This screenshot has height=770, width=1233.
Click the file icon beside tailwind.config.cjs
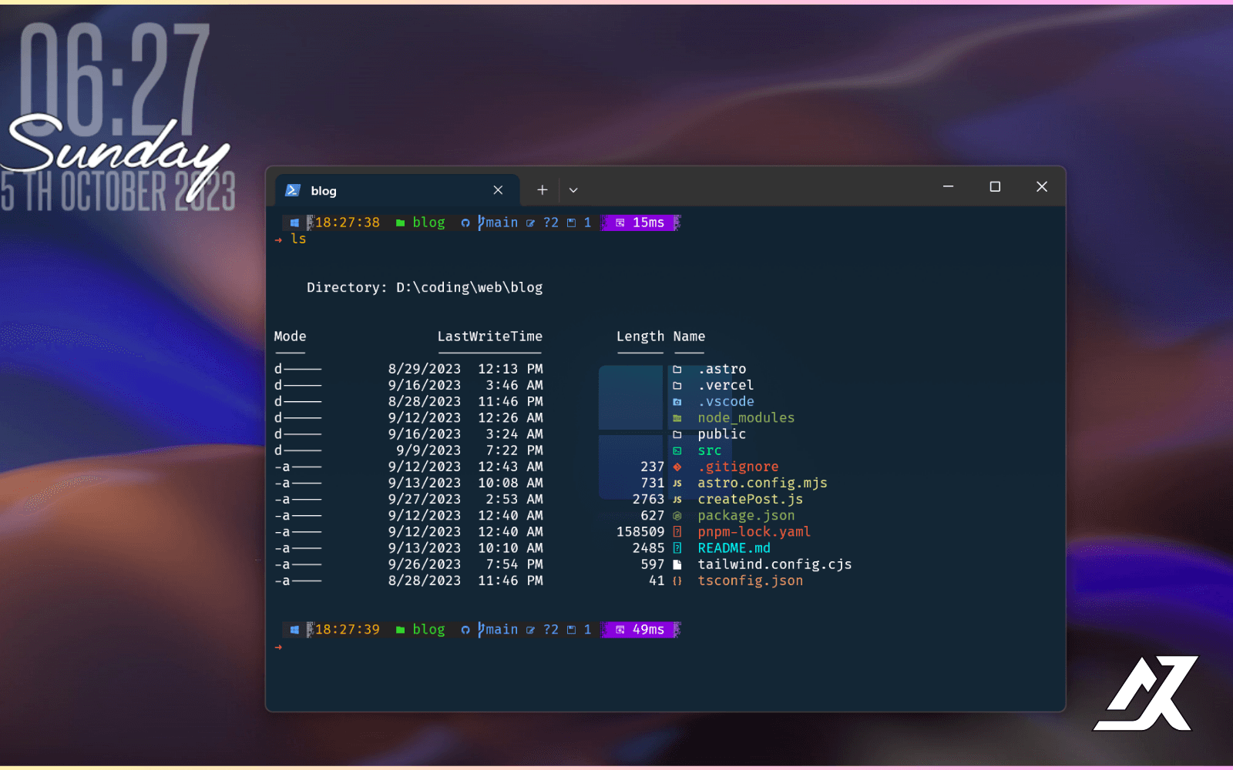pos(678,564)
